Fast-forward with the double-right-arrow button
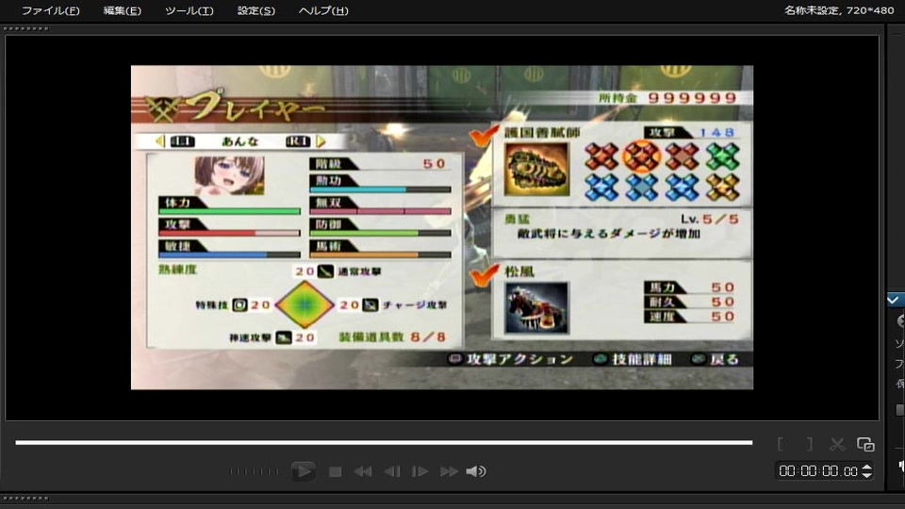This screenshot has width=905, height=509. (449, 472)
